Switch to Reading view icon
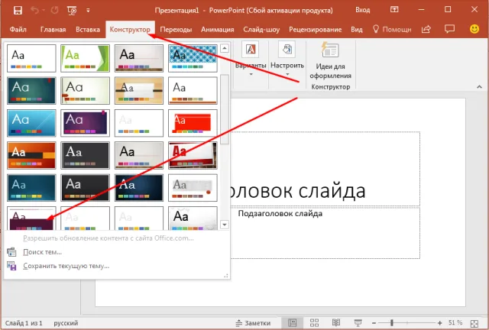This screenshot has width=489, height=330. pyautogui.click(x=336, y=323)
